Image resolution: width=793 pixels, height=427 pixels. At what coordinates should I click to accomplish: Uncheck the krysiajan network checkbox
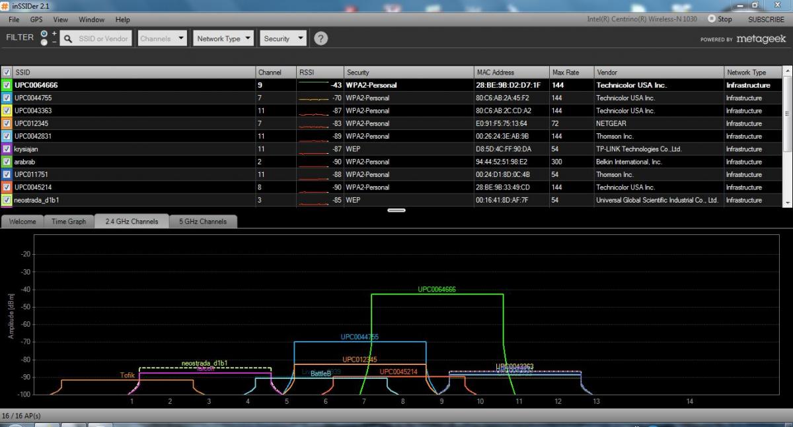point(7,149)
